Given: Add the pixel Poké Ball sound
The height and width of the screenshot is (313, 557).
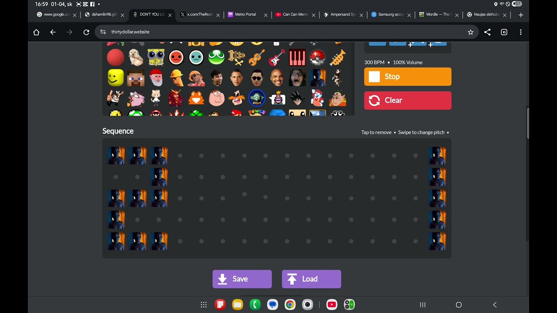Looking at the screenshot, I should [x=318, y=57].
